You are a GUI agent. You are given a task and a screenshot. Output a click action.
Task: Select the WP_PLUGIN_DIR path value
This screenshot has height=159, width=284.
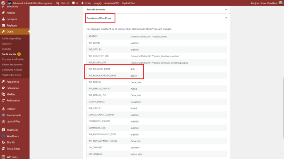coord(159,63)
